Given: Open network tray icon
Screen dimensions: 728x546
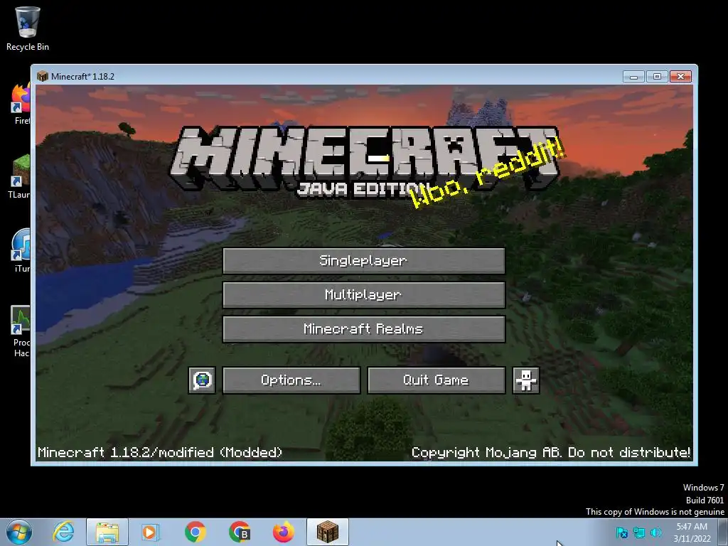Looking at the screenshot, I should 639,532.
